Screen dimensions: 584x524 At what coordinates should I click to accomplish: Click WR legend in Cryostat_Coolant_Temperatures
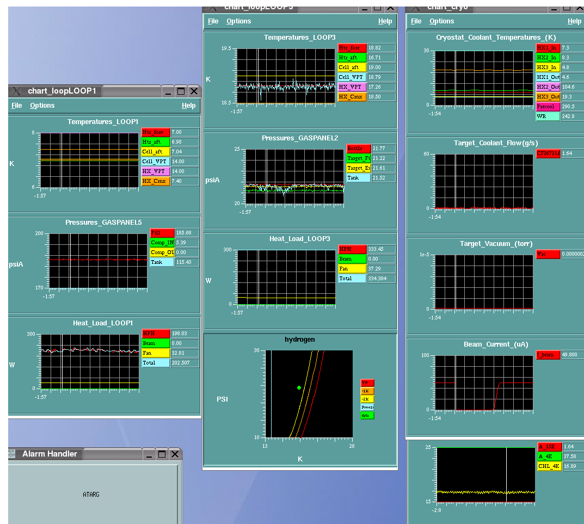pos(548,116)
